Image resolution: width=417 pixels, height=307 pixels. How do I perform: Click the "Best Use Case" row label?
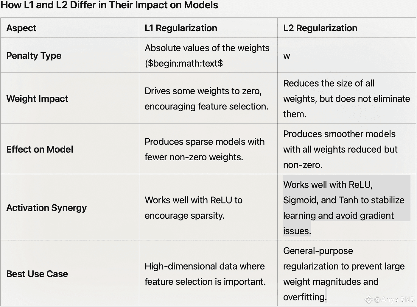[37, 274]
